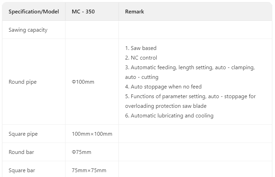Click empty Remark cell beside Sawing capacity
The image size is (275, 177).
tap(195, 30)
